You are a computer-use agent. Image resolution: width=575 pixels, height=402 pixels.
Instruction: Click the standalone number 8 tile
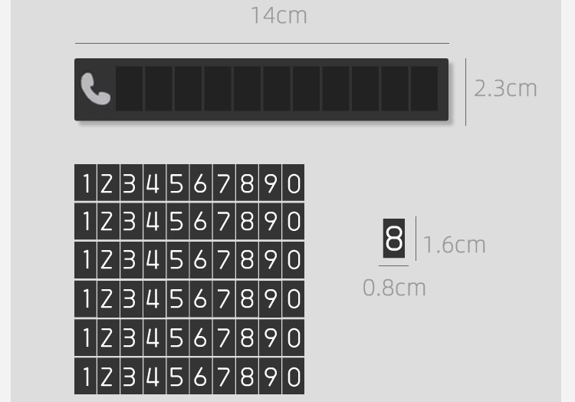[394, 239]
